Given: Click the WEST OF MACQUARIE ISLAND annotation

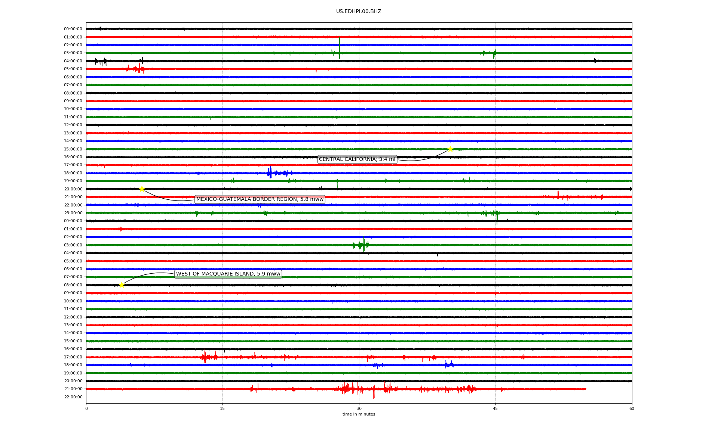Looking at the screenshot, I should coord(228,274).
